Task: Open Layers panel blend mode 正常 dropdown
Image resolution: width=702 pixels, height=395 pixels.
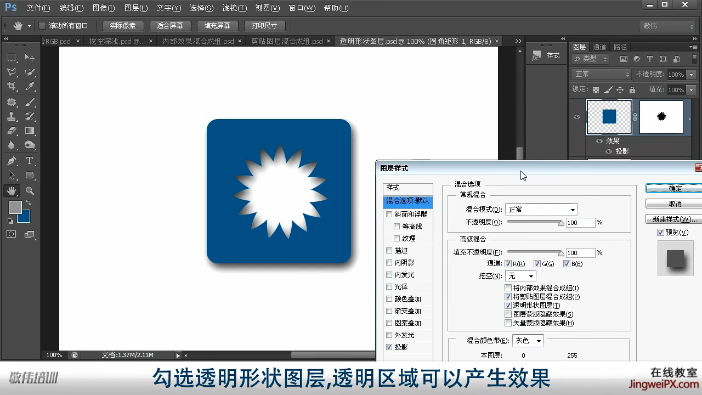Action: [602, 74]
